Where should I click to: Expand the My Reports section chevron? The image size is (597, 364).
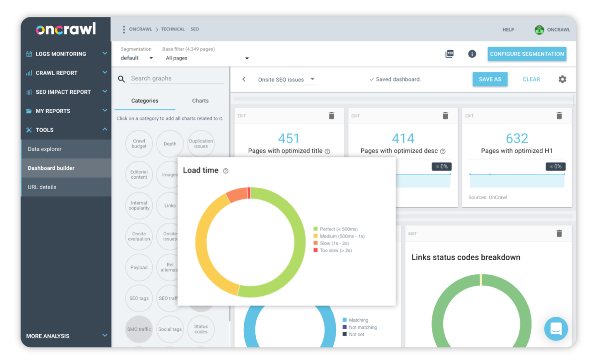104,110
